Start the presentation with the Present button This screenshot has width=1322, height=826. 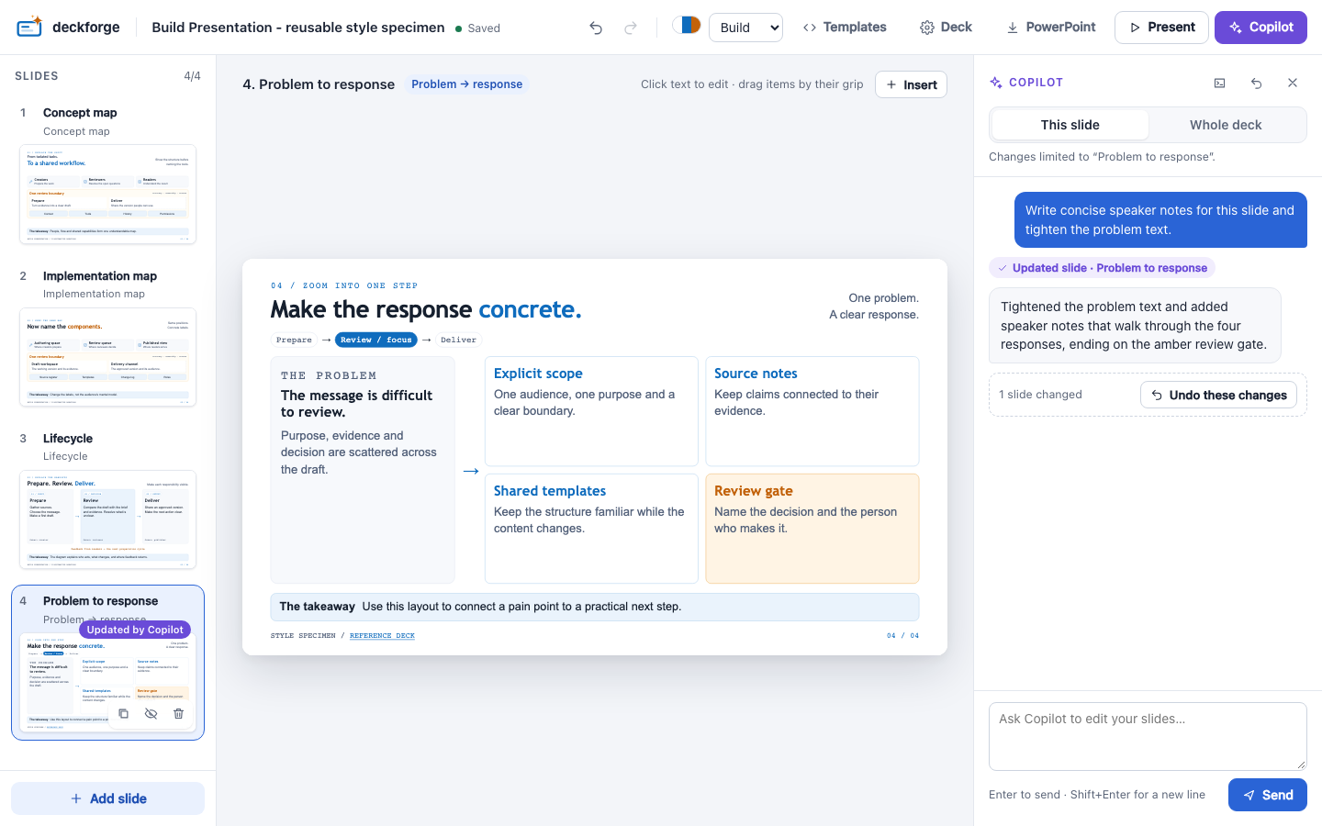[1162, 28]
